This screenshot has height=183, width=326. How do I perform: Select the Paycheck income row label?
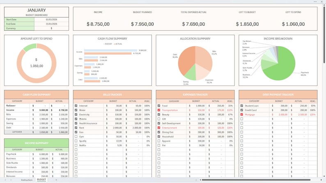11,154
